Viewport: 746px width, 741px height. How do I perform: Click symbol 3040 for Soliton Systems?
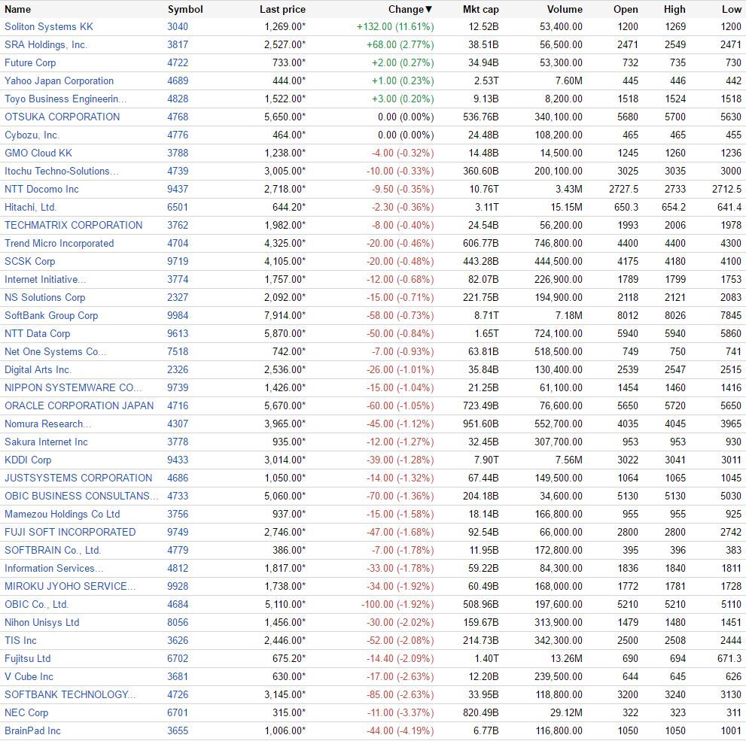(178, 26)
